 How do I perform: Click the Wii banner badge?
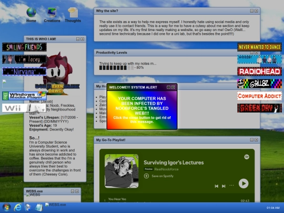[24, 108]
